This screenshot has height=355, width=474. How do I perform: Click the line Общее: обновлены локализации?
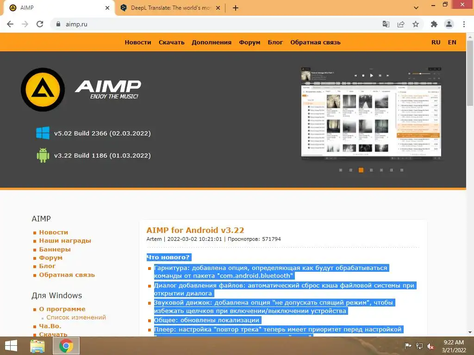206,320
